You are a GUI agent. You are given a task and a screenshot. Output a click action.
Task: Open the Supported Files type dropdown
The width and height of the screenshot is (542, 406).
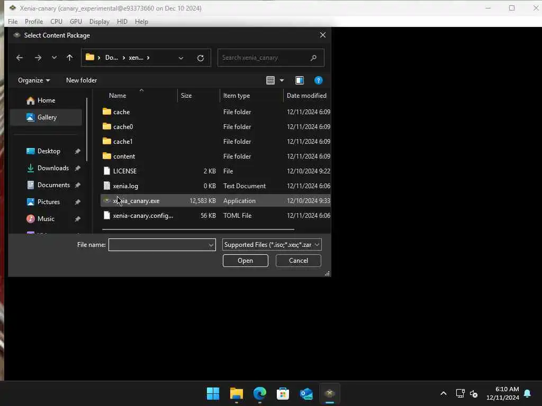pyautogui.click(x=272, y=245)
